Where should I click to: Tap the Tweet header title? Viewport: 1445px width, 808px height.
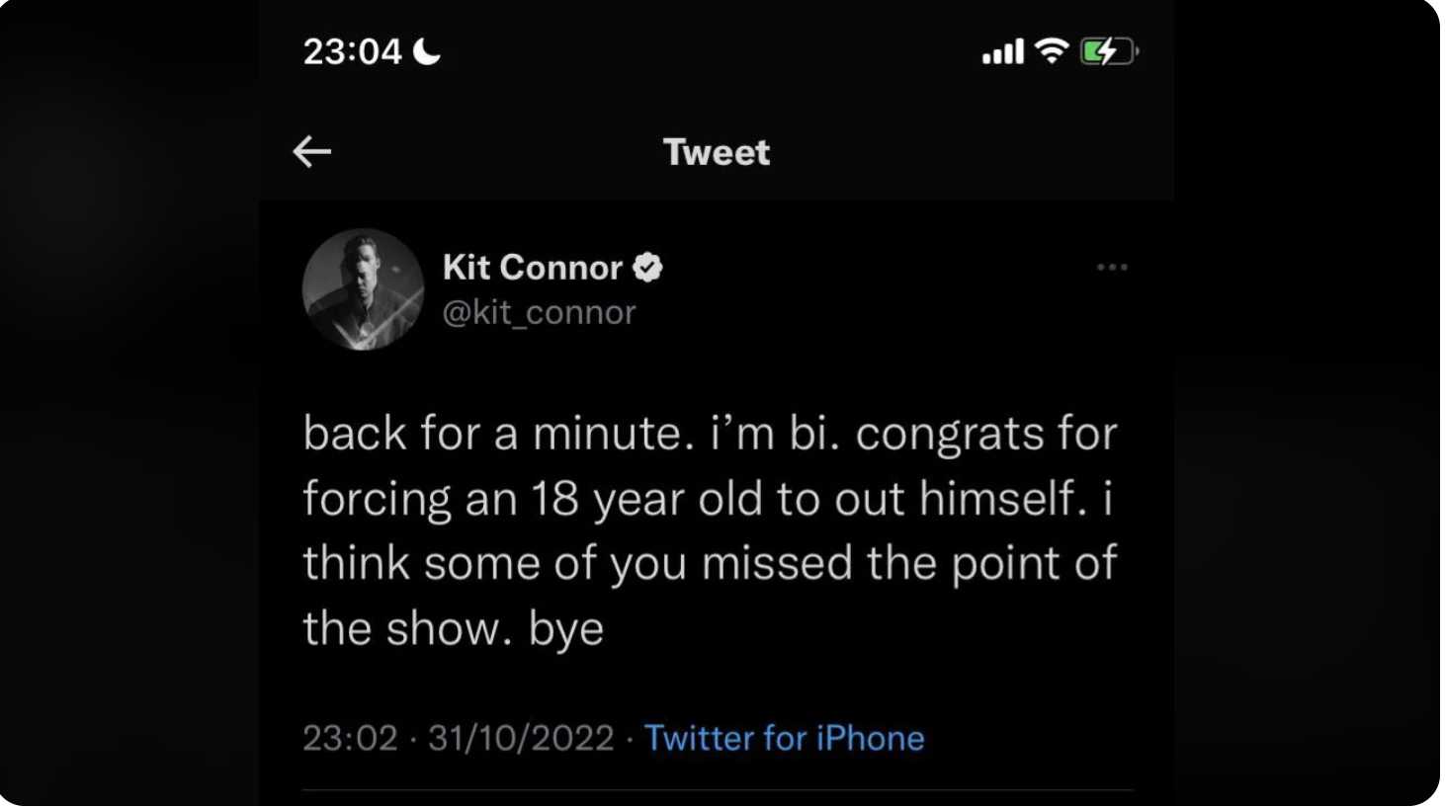pyautogui.click(x=716, y=152)
